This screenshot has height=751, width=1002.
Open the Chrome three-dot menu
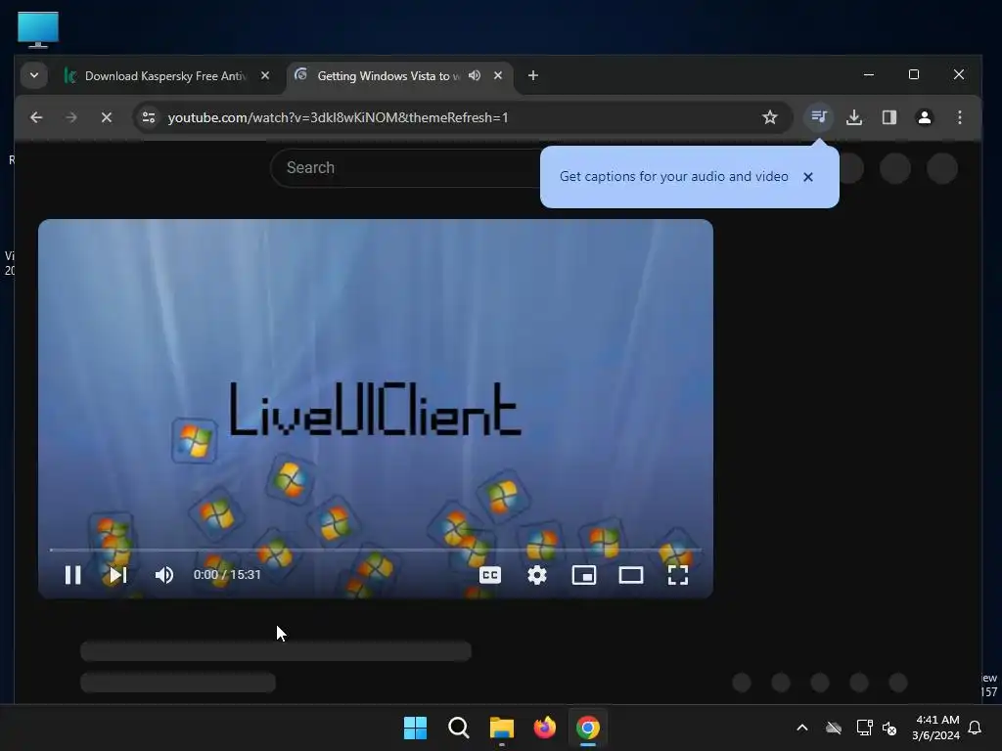pos(959,117)
